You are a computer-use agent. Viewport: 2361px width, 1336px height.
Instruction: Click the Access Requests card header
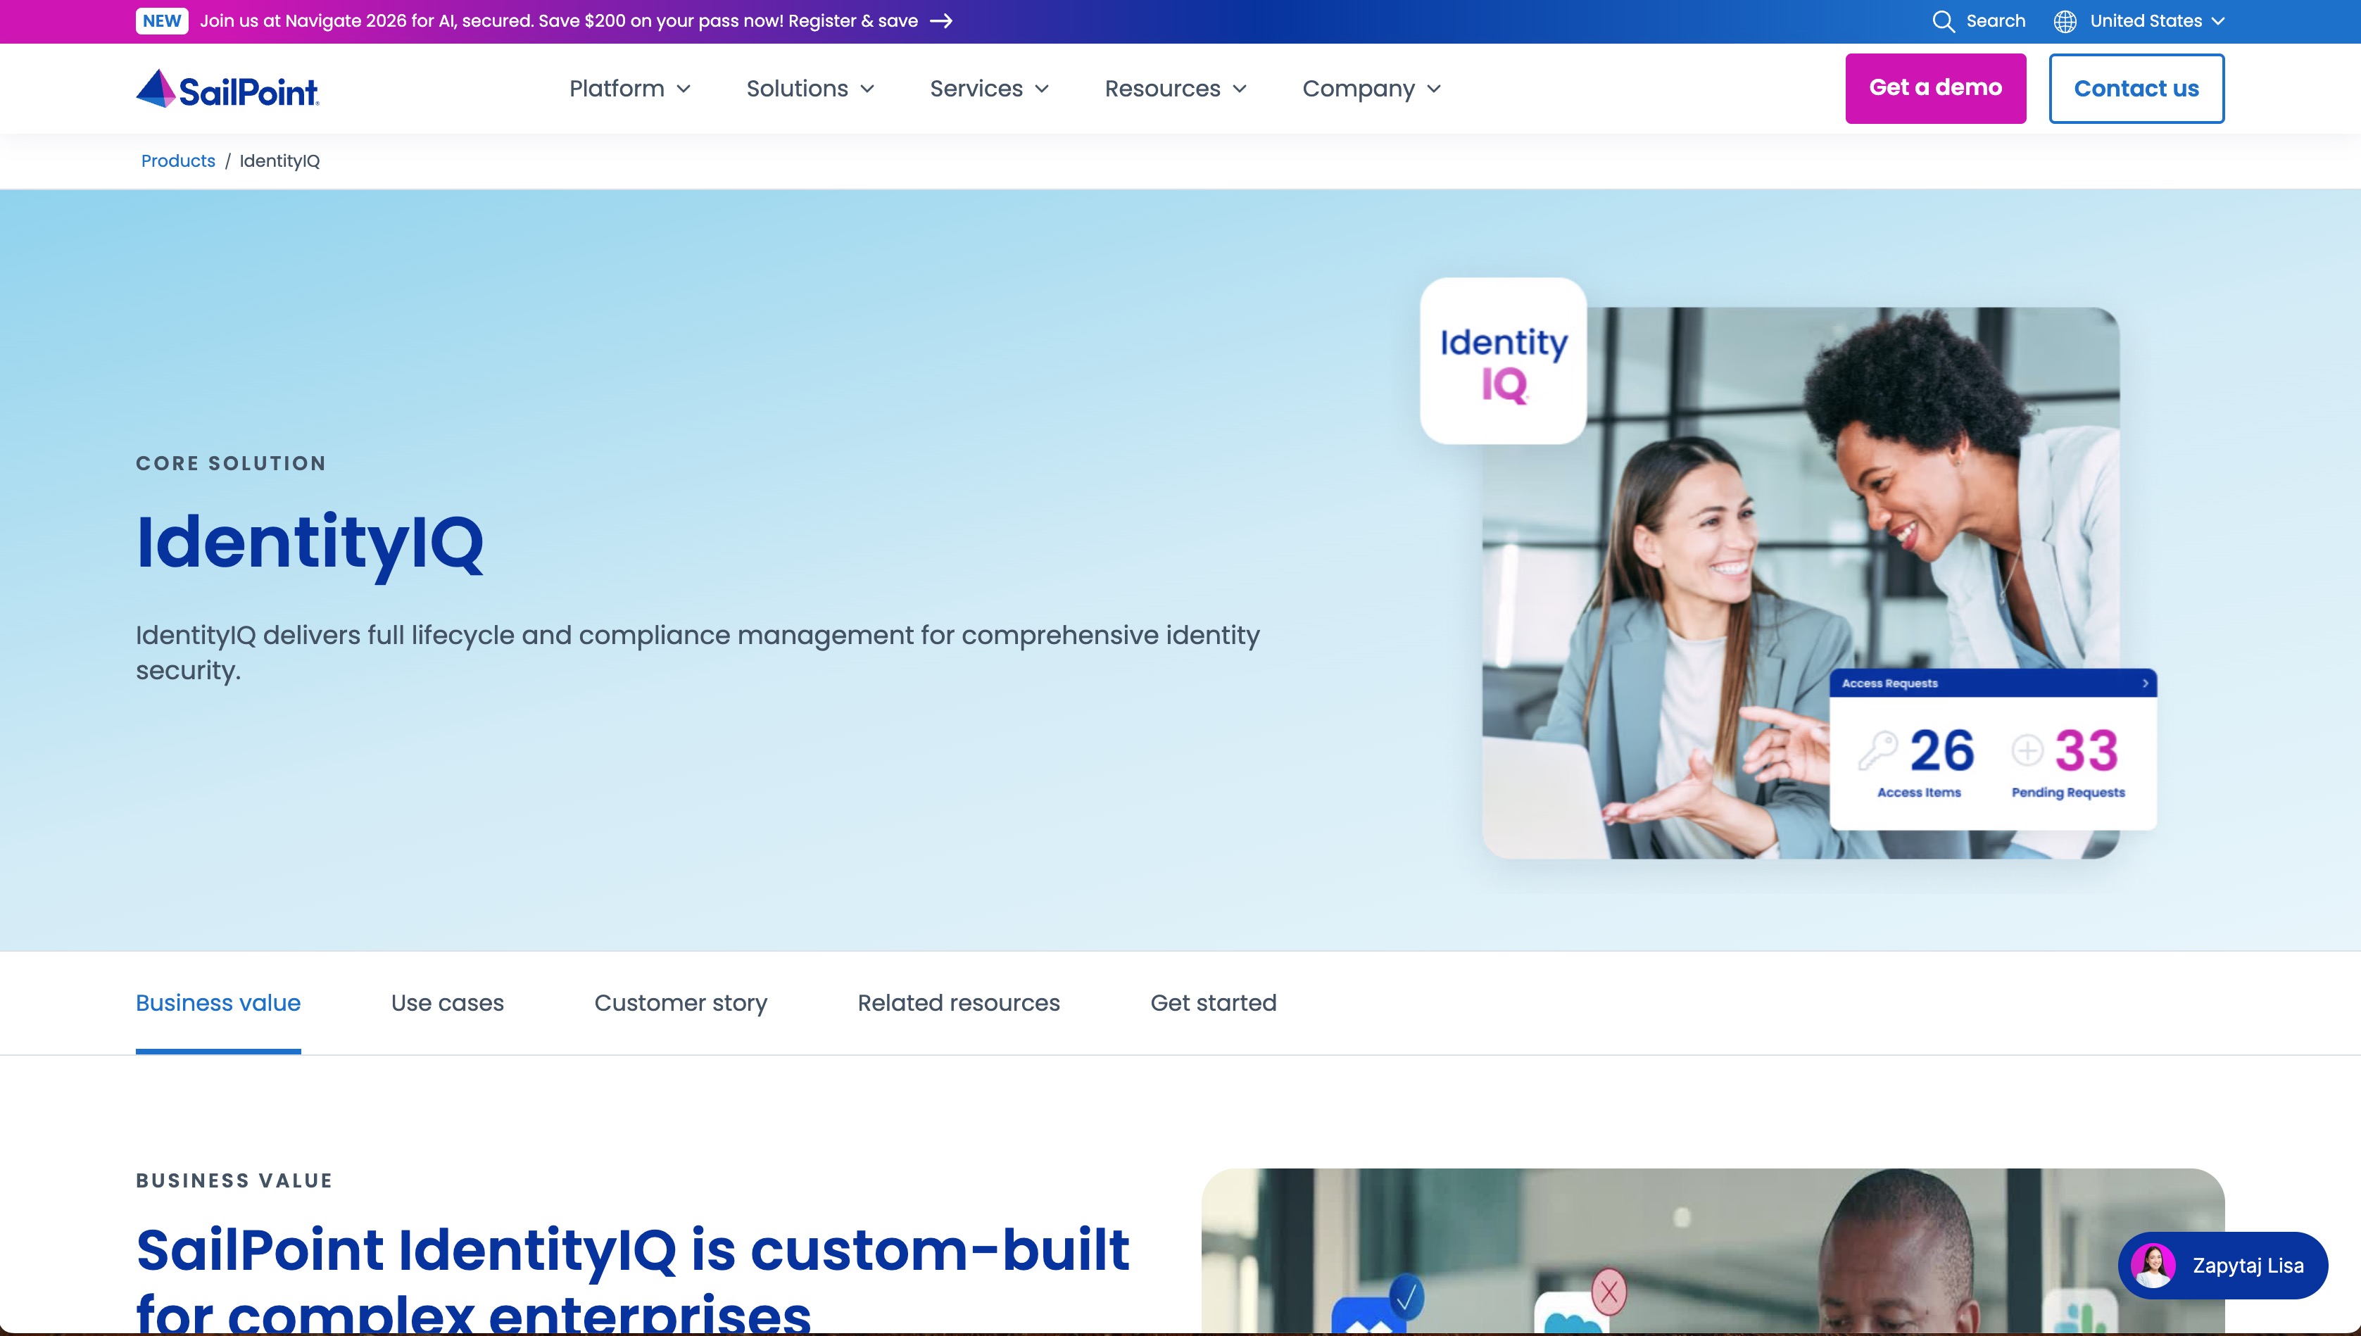pos(1993,683)
